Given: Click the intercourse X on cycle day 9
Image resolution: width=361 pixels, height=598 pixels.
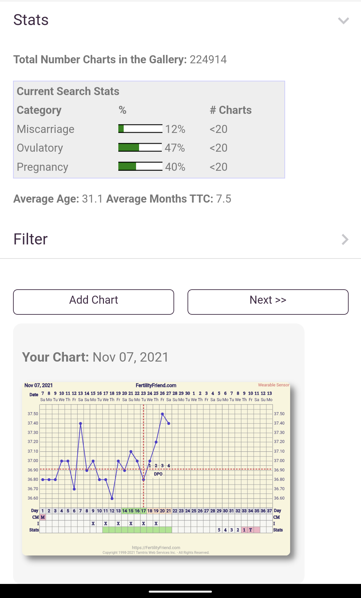Looking at the screenshot, I should pos(93,524).
